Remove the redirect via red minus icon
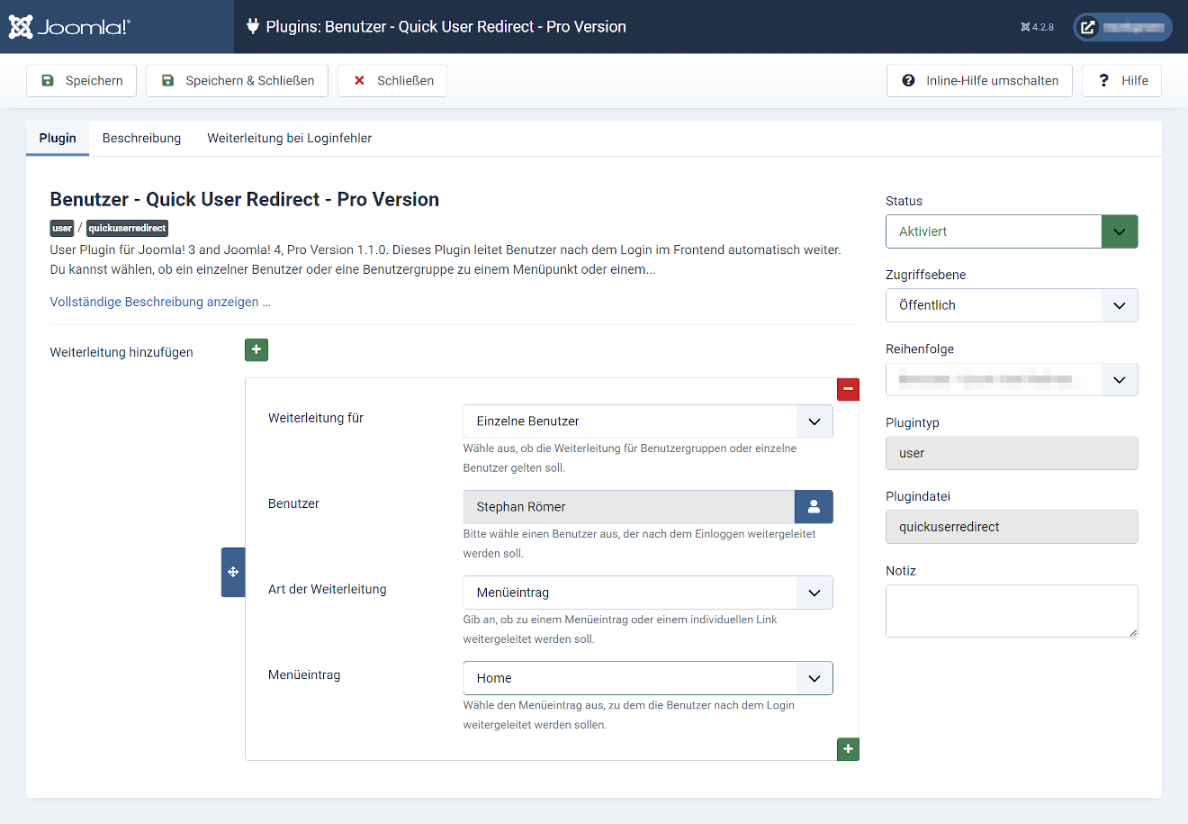The width and height of the screenshot is (1188, 824). click(848, 389)
